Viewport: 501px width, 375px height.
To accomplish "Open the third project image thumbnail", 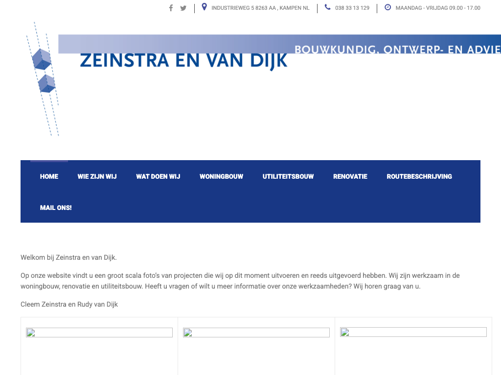I will tap(413, 333).
